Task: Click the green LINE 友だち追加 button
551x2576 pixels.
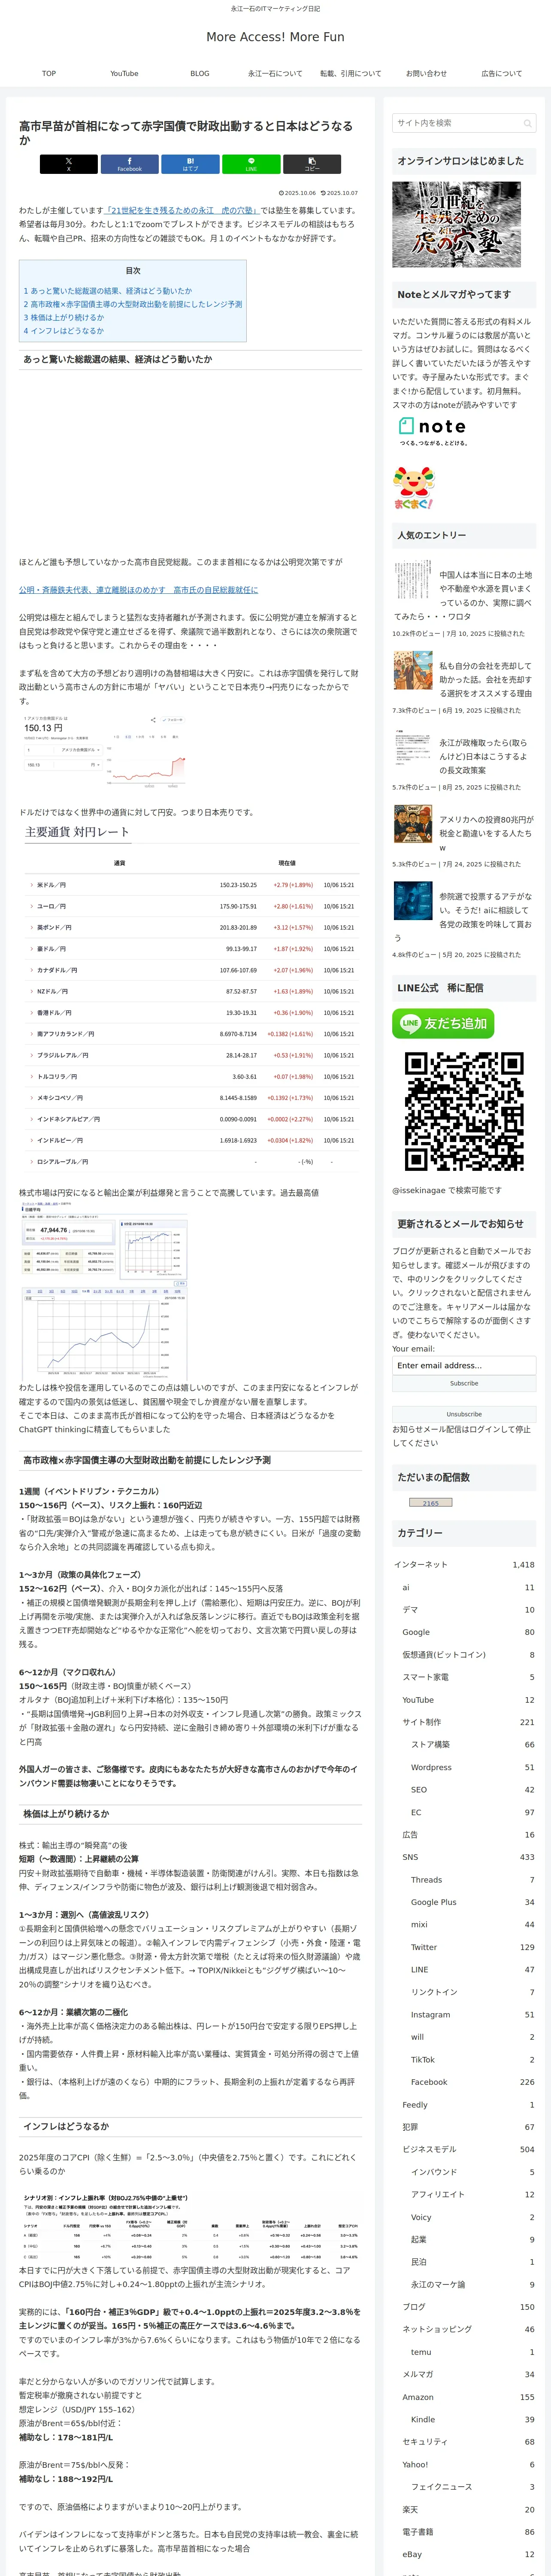Action: (443, 1023)
